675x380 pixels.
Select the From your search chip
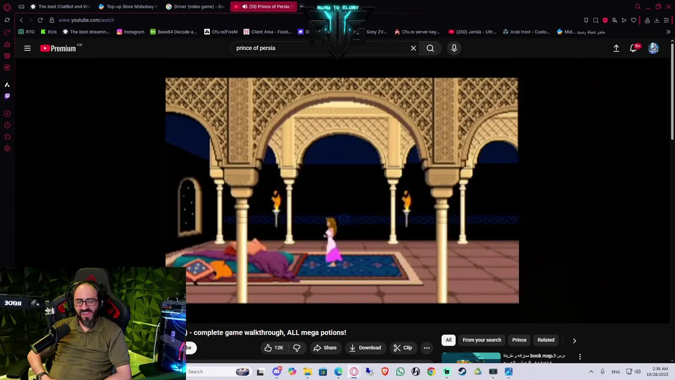coord(481,340)
